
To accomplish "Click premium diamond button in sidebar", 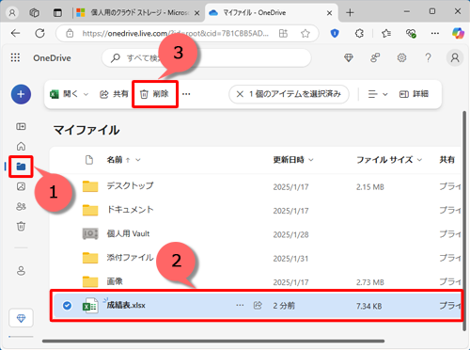I will point(21,318).
